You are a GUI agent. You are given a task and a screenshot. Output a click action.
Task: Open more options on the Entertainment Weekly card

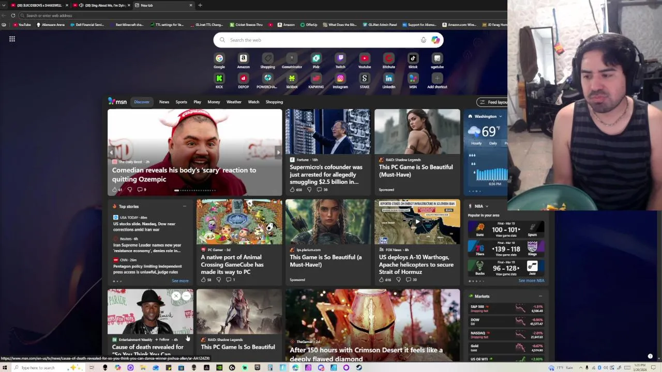(x=186, y=296)
